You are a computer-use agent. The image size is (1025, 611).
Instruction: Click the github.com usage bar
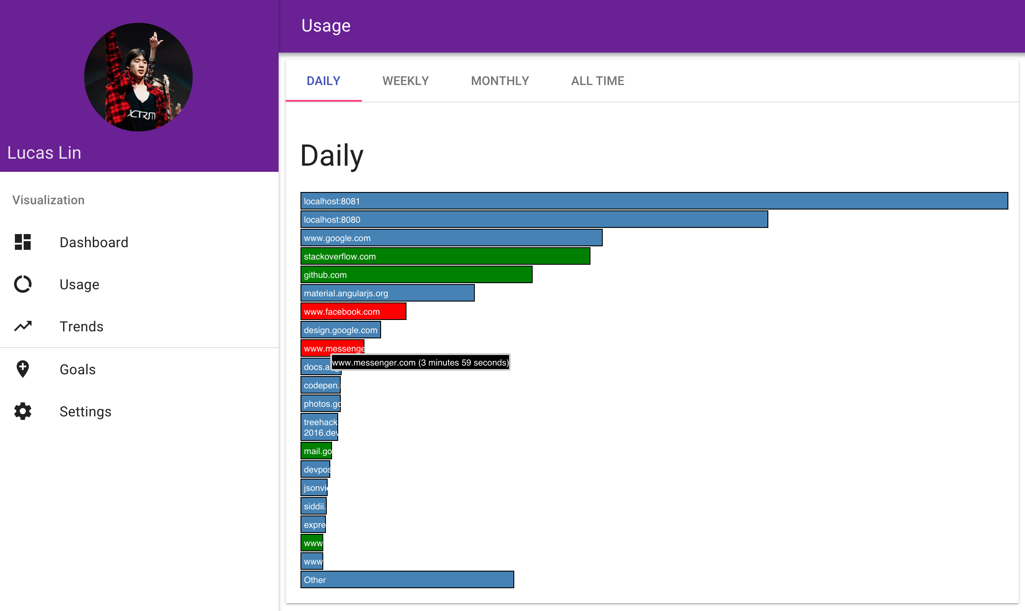[x=416, y=274]
